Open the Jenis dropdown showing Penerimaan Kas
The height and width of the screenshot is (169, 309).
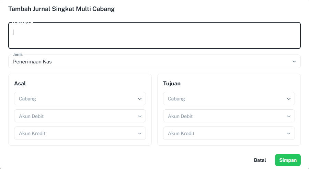[x=154, y=61]
